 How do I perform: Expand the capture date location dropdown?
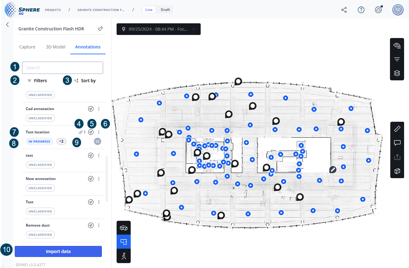[159, 29]
